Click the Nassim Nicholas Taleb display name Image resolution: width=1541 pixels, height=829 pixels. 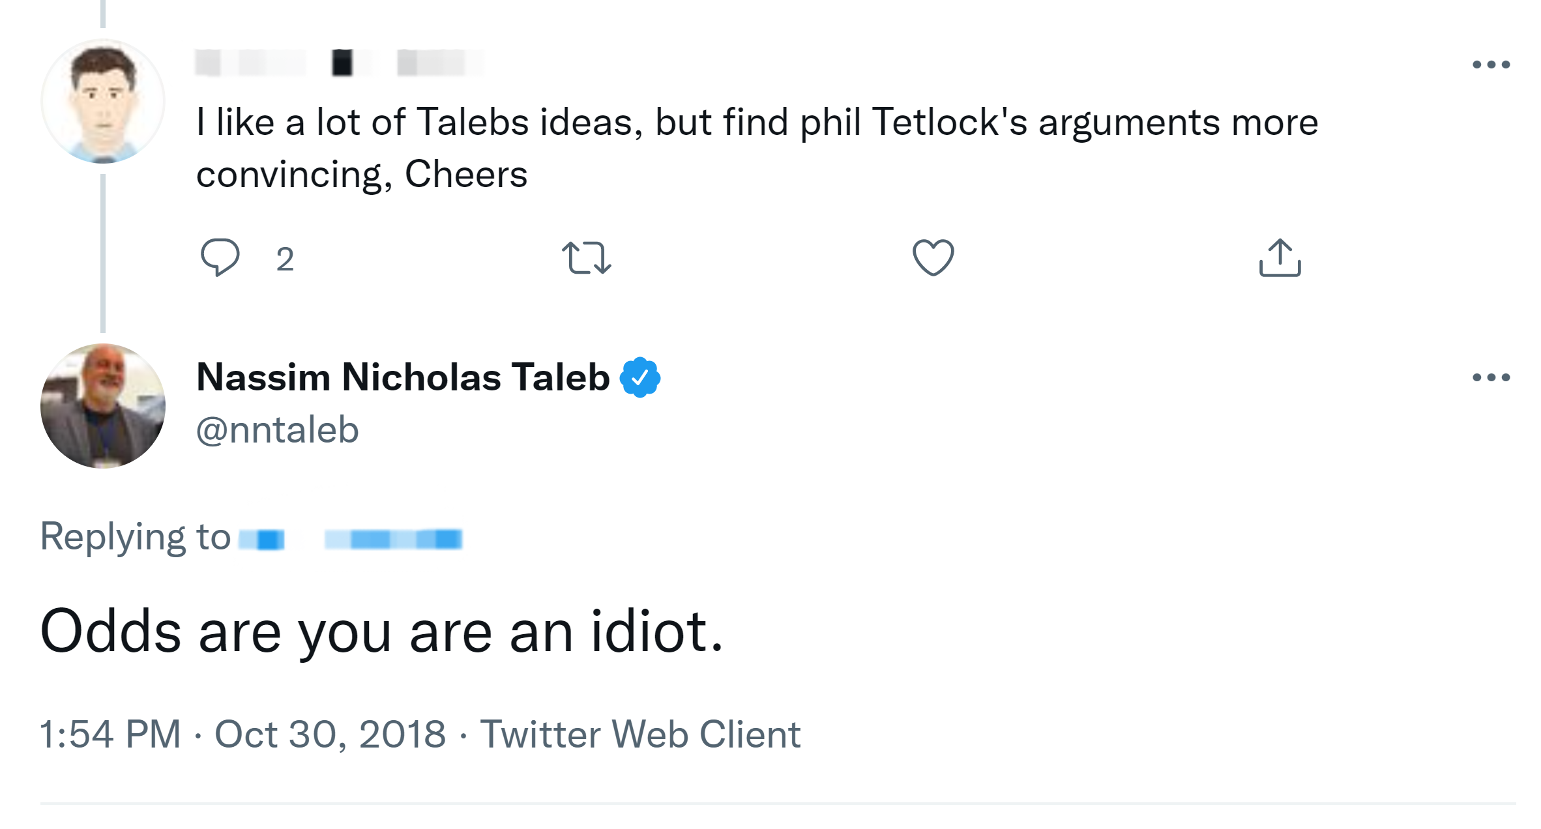[403, 377]
